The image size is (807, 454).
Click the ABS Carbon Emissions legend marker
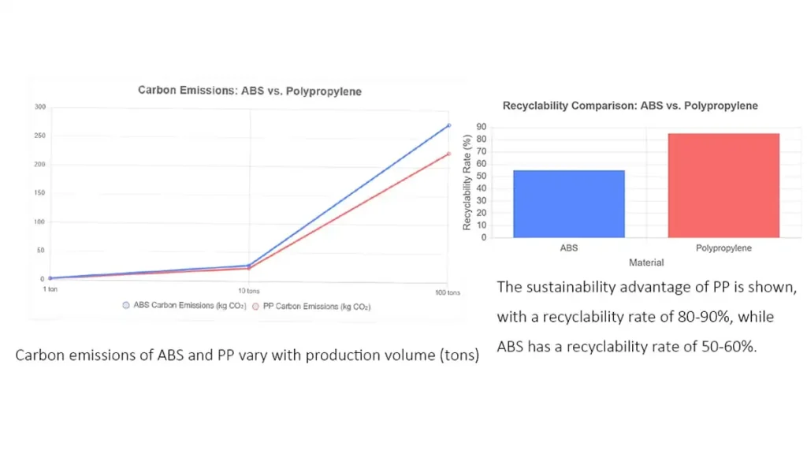[x=126, y=306]
